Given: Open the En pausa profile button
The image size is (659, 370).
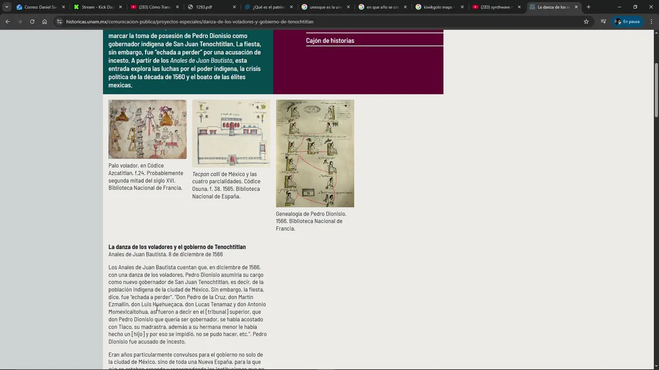Looking at the screenshot, I should [x=627, y=22].
